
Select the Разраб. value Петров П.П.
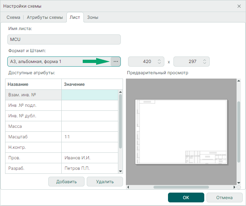click(x=90, y=168)
